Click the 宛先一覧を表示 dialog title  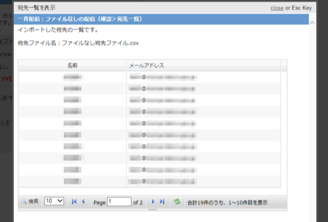[37, 8]
